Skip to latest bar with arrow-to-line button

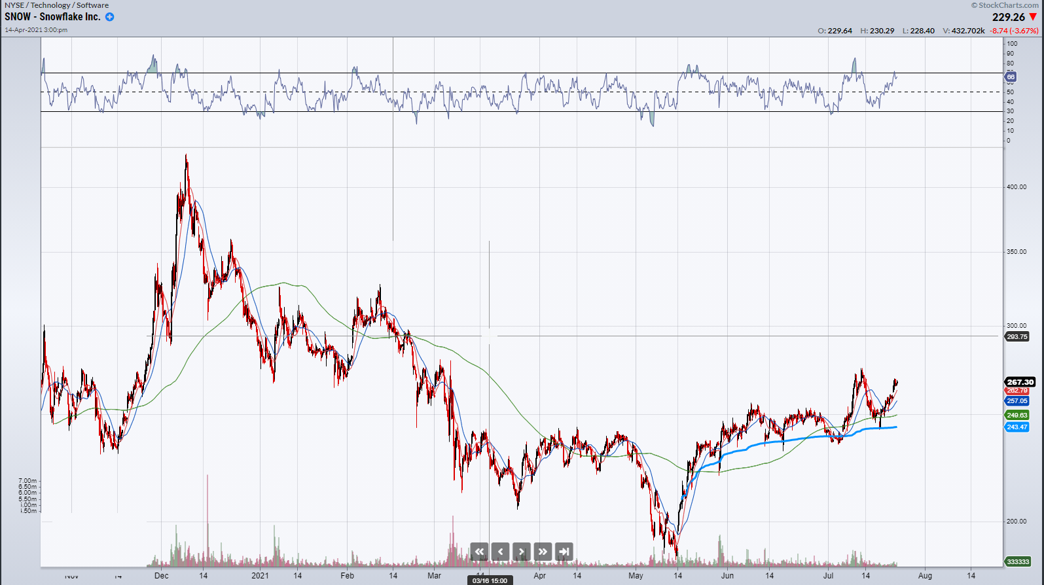point(564,552)
